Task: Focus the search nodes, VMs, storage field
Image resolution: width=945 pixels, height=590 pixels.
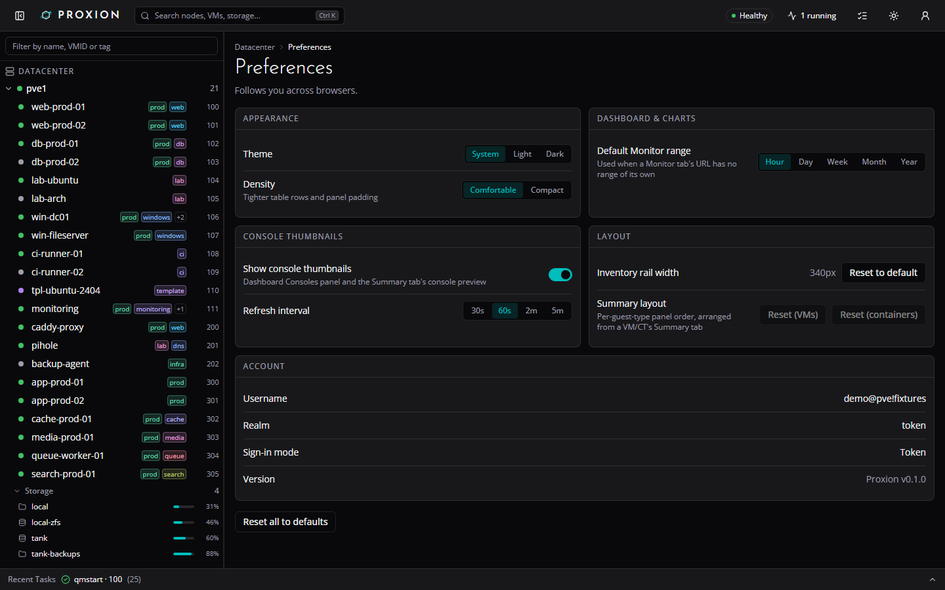Action: click(x=240, y=16)
